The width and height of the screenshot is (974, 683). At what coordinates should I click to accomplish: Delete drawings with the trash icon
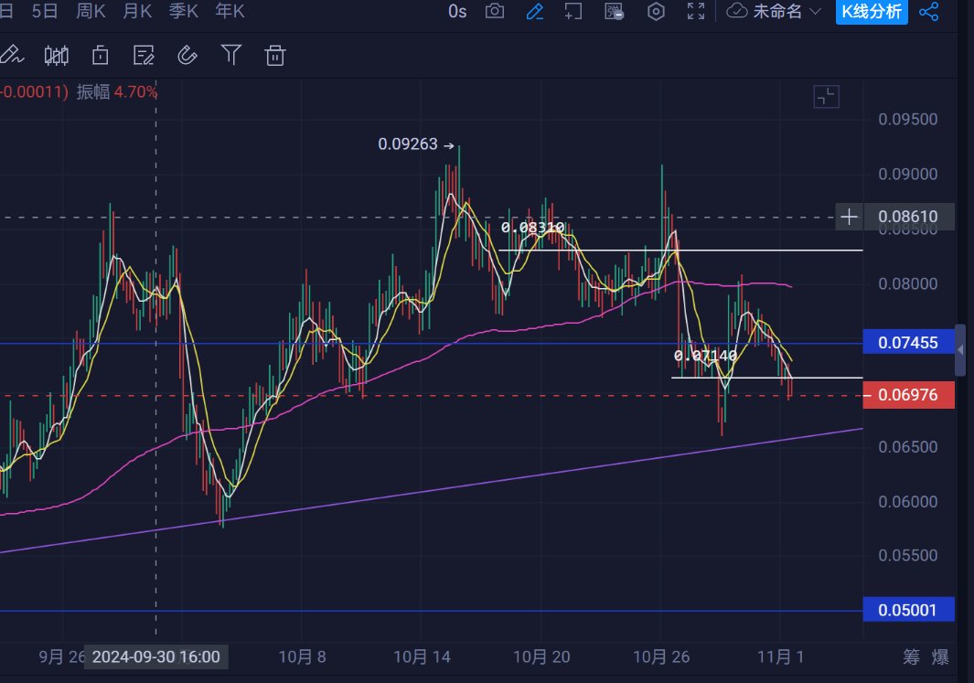pyautogui.click(x=274, y=55)
